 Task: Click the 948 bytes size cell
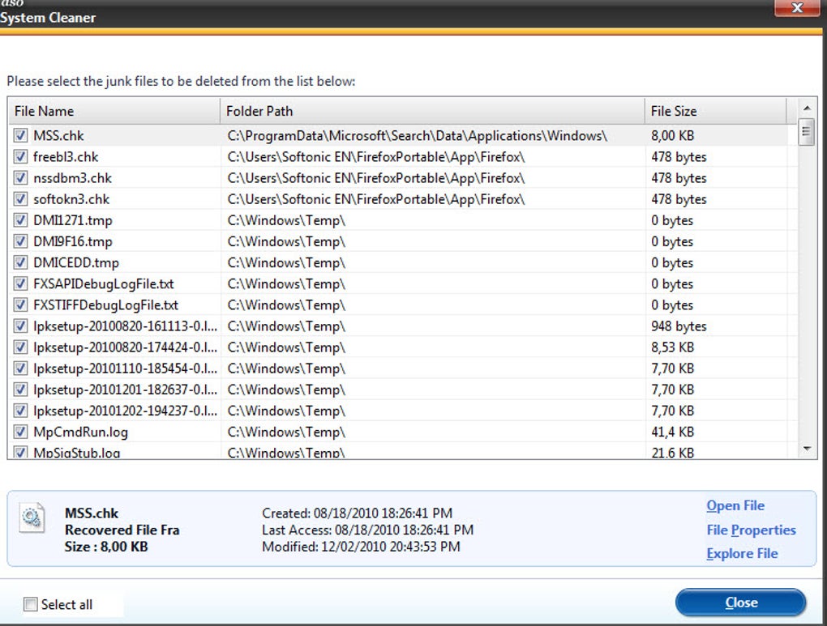coord(679,326)
